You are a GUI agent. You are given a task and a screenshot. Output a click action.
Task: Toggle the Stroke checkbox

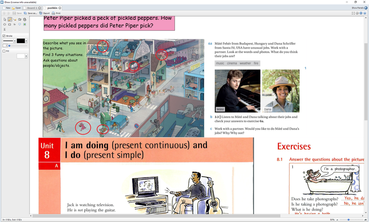[x=4, y=36]
